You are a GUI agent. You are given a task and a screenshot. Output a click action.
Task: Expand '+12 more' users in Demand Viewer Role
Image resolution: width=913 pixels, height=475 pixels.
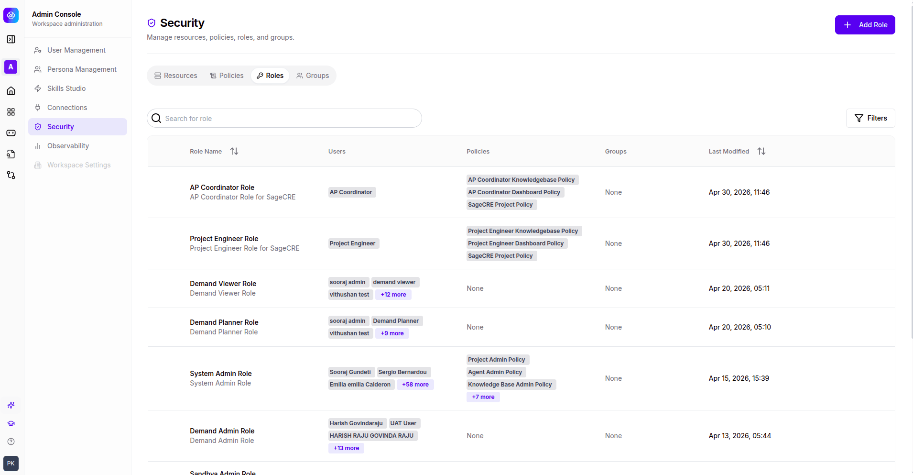[393, 295]
